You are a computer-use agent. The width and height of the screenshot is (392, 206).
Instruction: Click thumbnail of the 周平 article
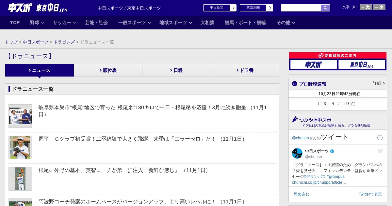tap(20, 147)
